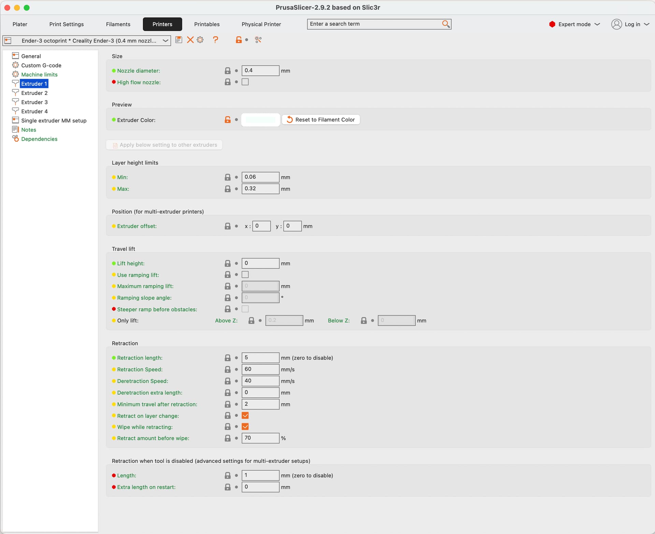Open the Expert mode dropdown

point(574,24)
